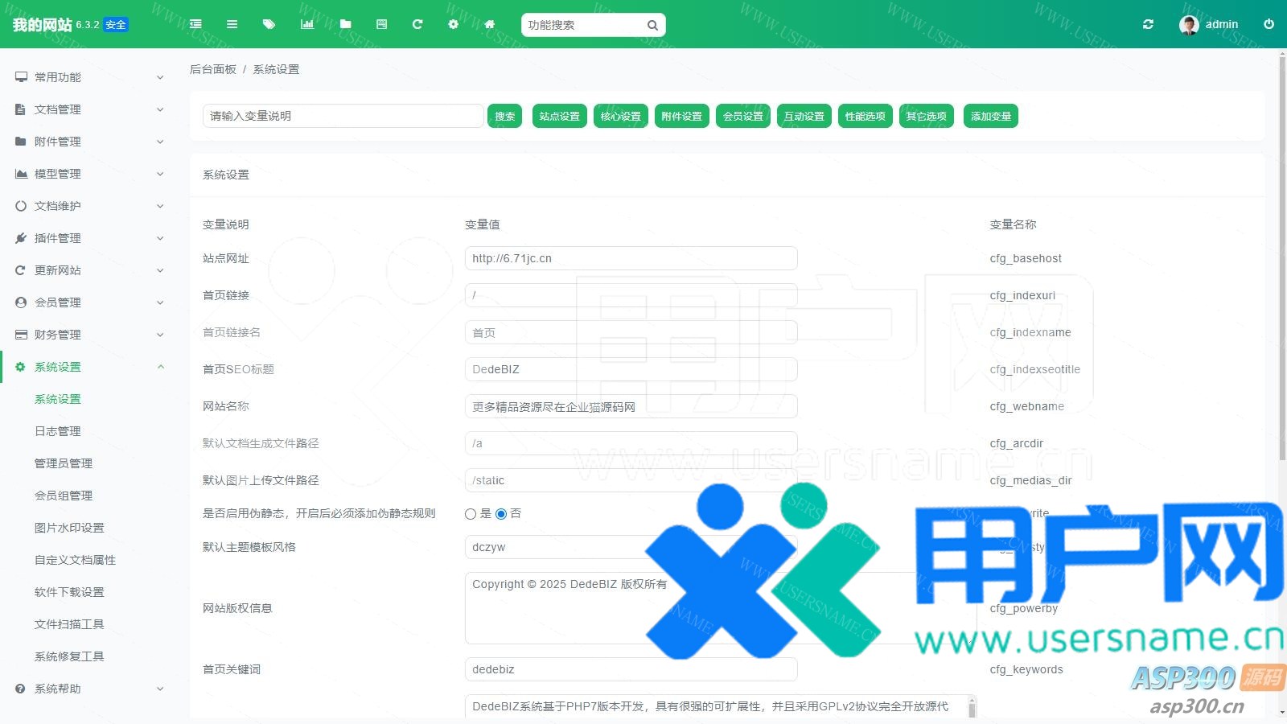1287x724 pixels.
Task: Select '否' radio for pseudo-static option
Action: click(501, 514)
